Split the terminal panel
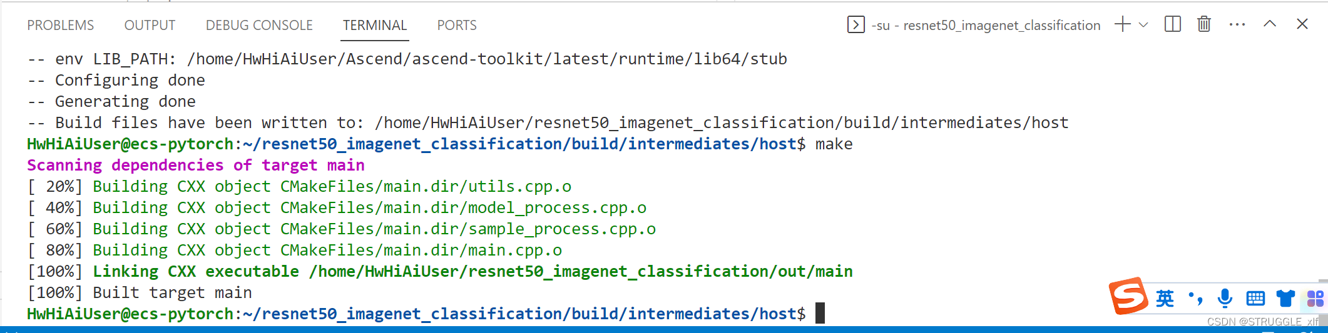The image size is (1328, 333). point(1172,24)
